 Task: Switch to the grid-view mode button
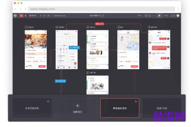26,16
